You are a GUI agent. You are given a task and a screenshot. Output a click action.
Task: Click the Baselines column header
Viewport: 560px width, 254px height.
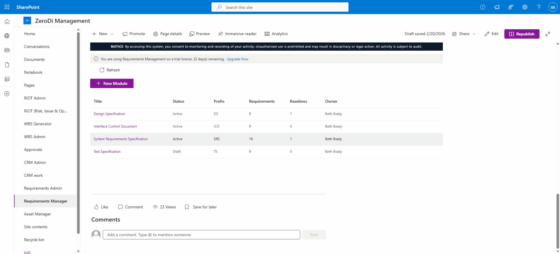click(298, 101)
